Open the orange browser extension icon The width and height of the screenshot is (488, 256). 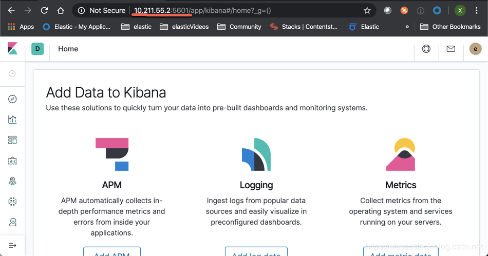coord(404,11)
